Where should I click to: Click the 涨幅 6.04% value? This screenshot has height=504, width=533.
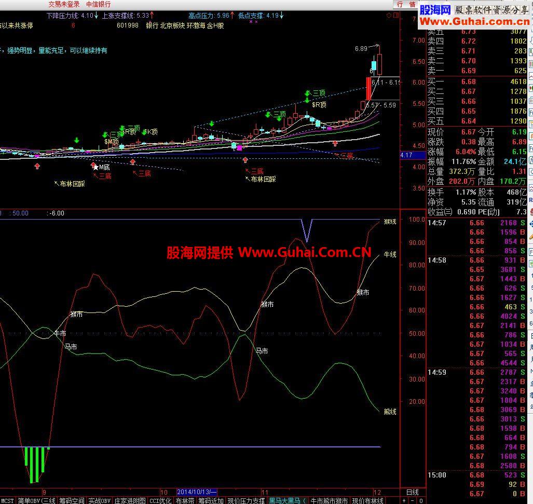[x=466, y=152]
